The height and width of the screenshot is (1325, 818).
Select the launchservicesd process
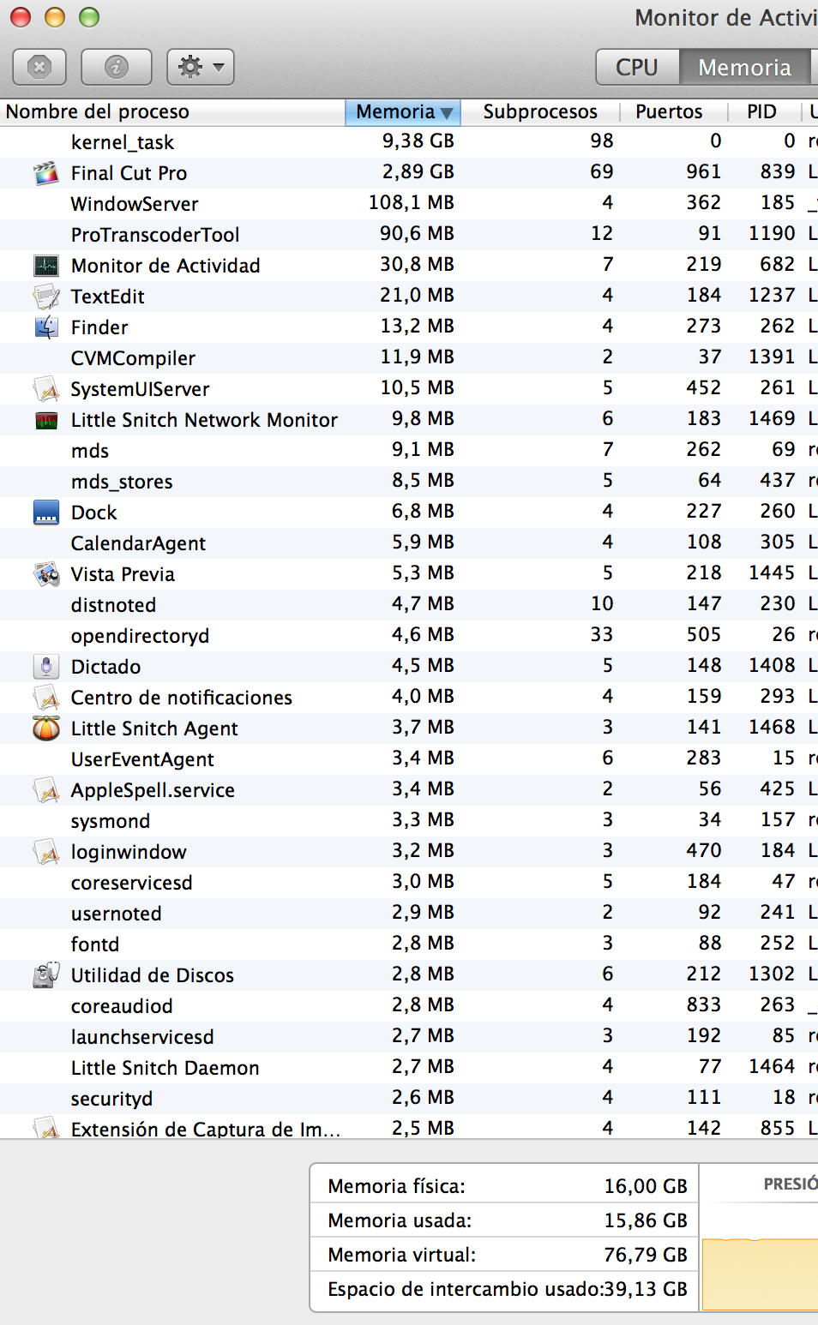(x=409, y=1037)
